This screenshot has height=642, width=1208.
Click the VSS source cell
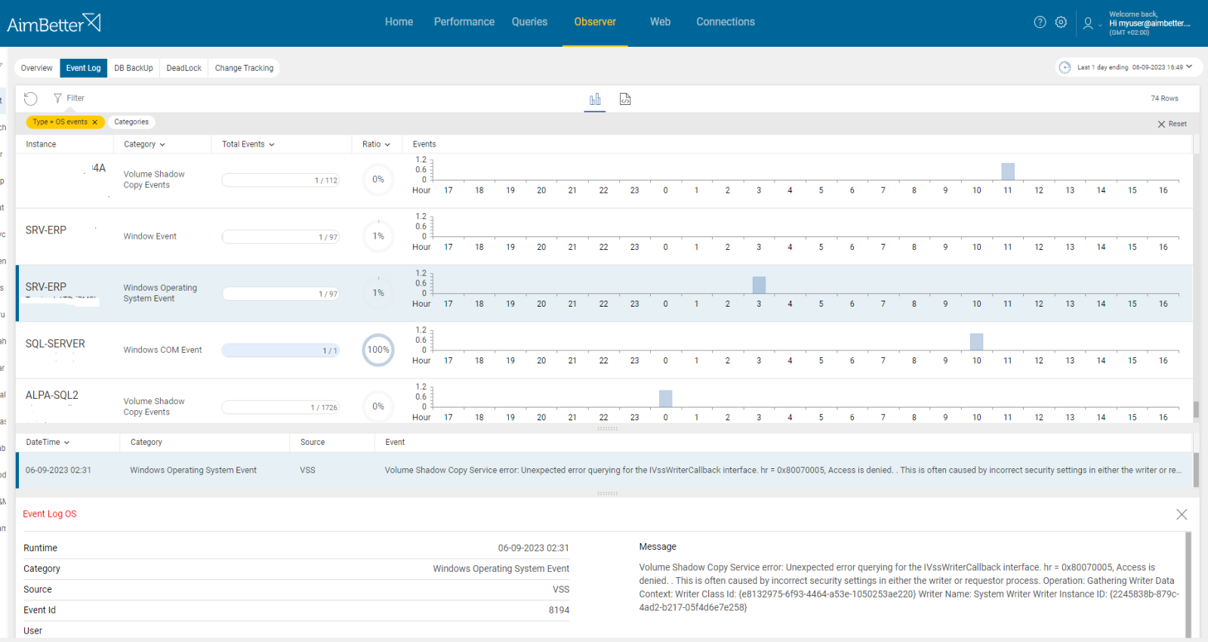pos(307,470)
